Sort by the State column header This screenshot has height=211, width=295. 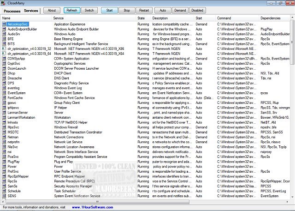143,18
